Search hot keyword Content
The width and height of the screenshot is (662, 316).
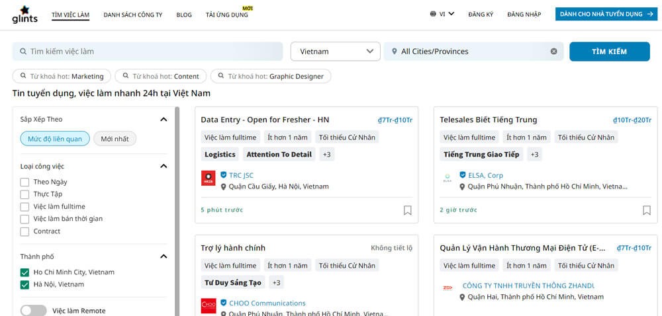[161, 76]
